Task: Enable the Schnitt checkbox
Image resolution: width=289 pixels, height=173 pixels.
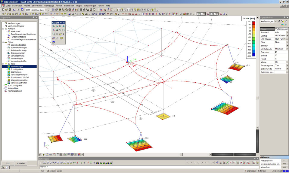Action: [x=276, y=56]
